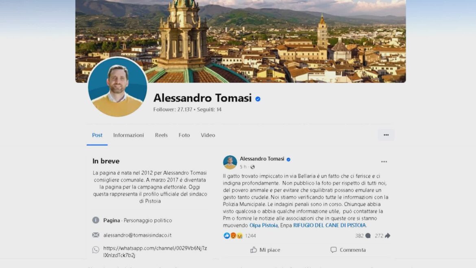Click the Commenta speech bubble icon
476x268 pixels.
(x=334, y=250)
